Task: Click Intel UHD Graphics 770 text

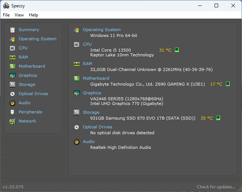Action: pos(127,103)
